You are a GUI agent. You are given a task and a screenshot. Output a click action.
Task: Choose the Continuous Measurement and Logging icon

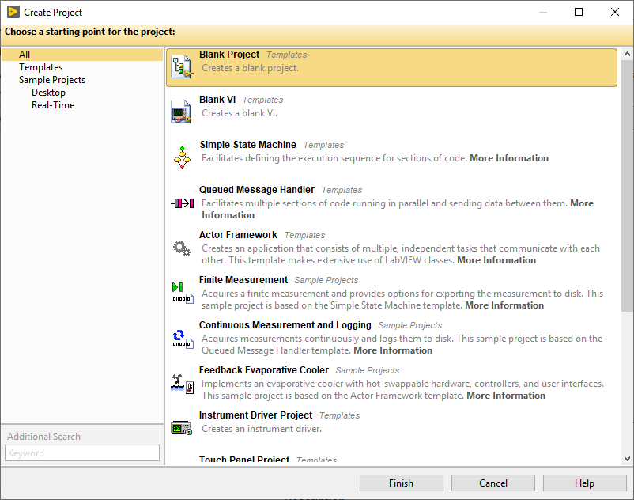182,339
